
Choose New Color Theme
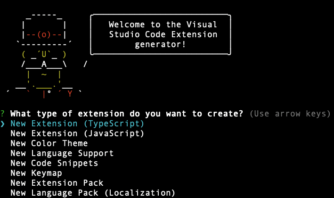point(49,143)
